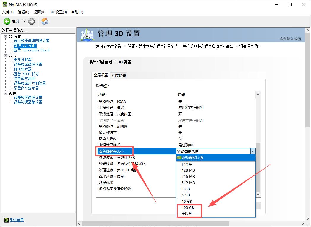Open 配置 Surround、PhysX tree item

point(31,50)
